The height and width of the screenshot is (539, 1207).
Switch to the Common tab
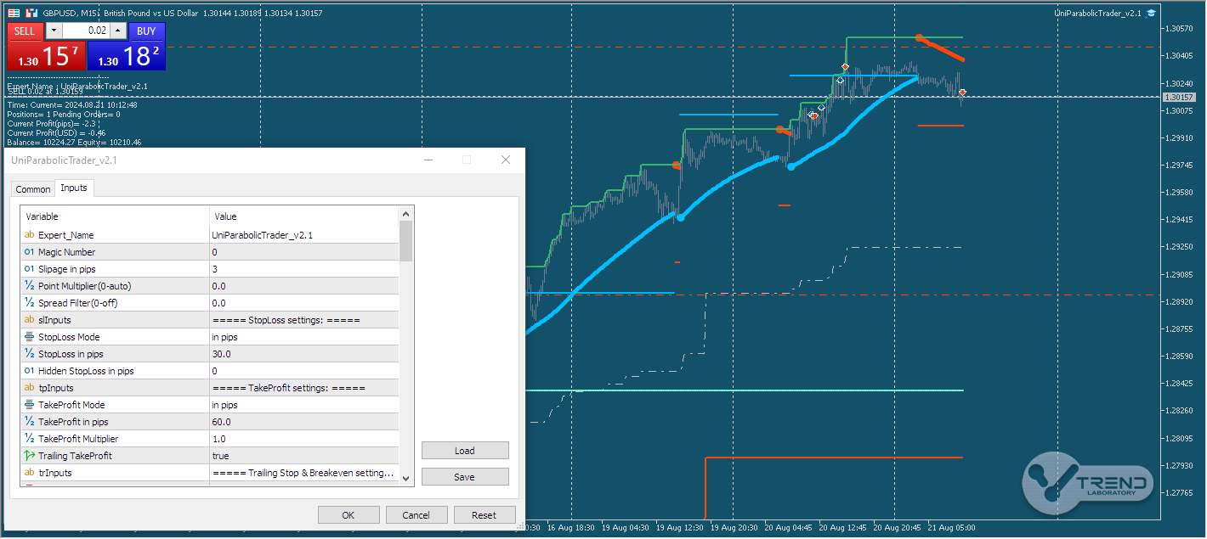33,189
